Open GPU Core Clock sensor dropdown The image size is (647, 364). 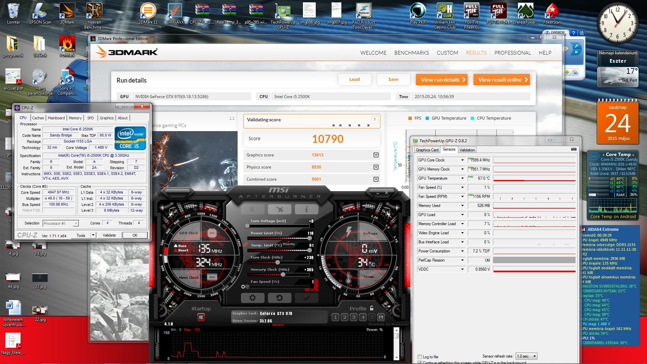pyautogui.click(x=462, y=160)
